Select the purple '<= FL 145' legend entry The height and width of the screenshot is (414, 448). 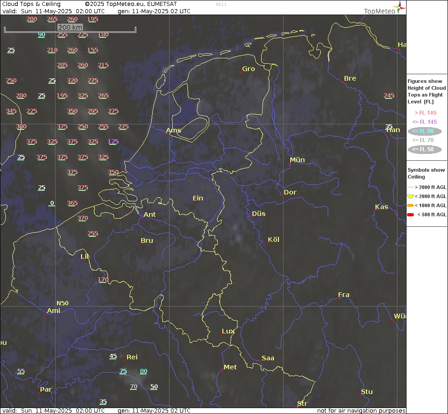425,122
